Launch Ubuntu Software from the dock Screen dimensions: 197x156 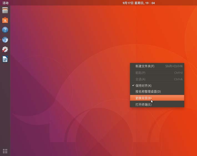pos(5,20)
